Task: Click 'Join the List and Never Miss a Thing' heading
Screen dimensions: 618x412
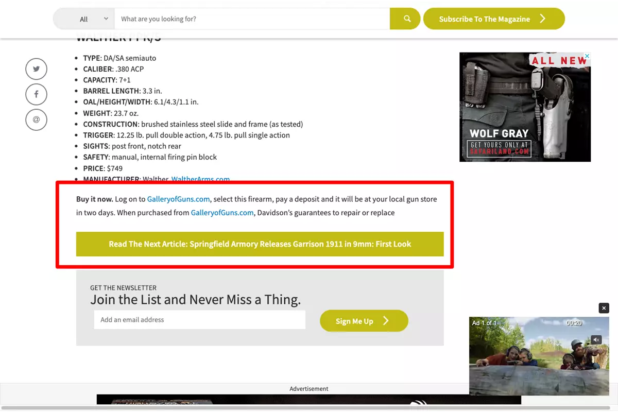Action: pos(196,300)
